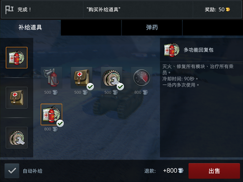Choose the wrench gear repair kit in grid

pyautogui.click(x=112, y=78)
